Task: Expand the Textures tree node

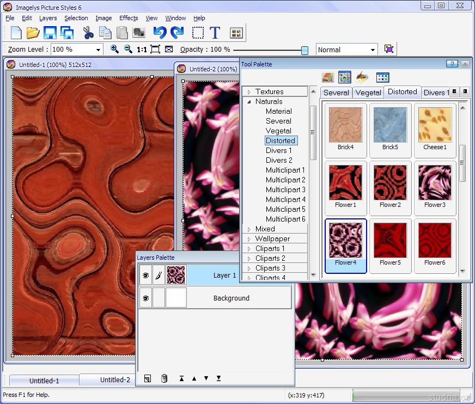Action: (249, 92)
